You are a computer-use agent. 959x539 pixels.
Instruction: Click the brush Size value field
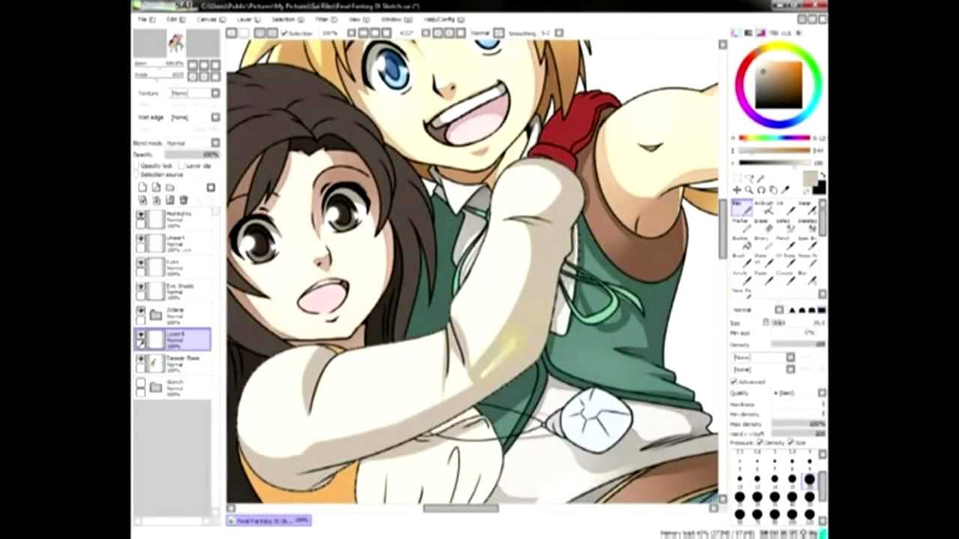799,323
